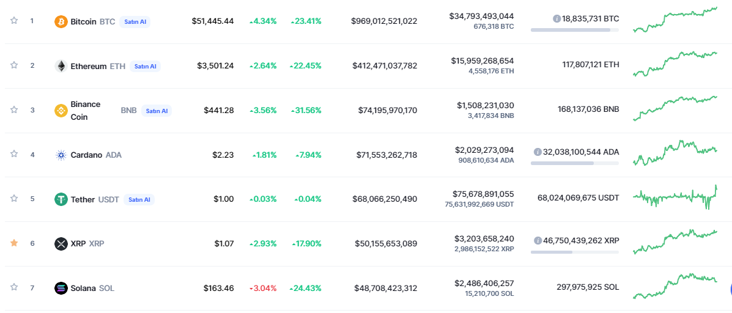Click the XRP logo icon
Screen dimensions: 732x313
61,243
